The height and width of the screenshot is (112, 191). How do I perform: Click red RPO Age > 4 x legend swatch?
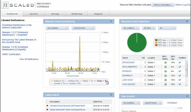(156, 45)
